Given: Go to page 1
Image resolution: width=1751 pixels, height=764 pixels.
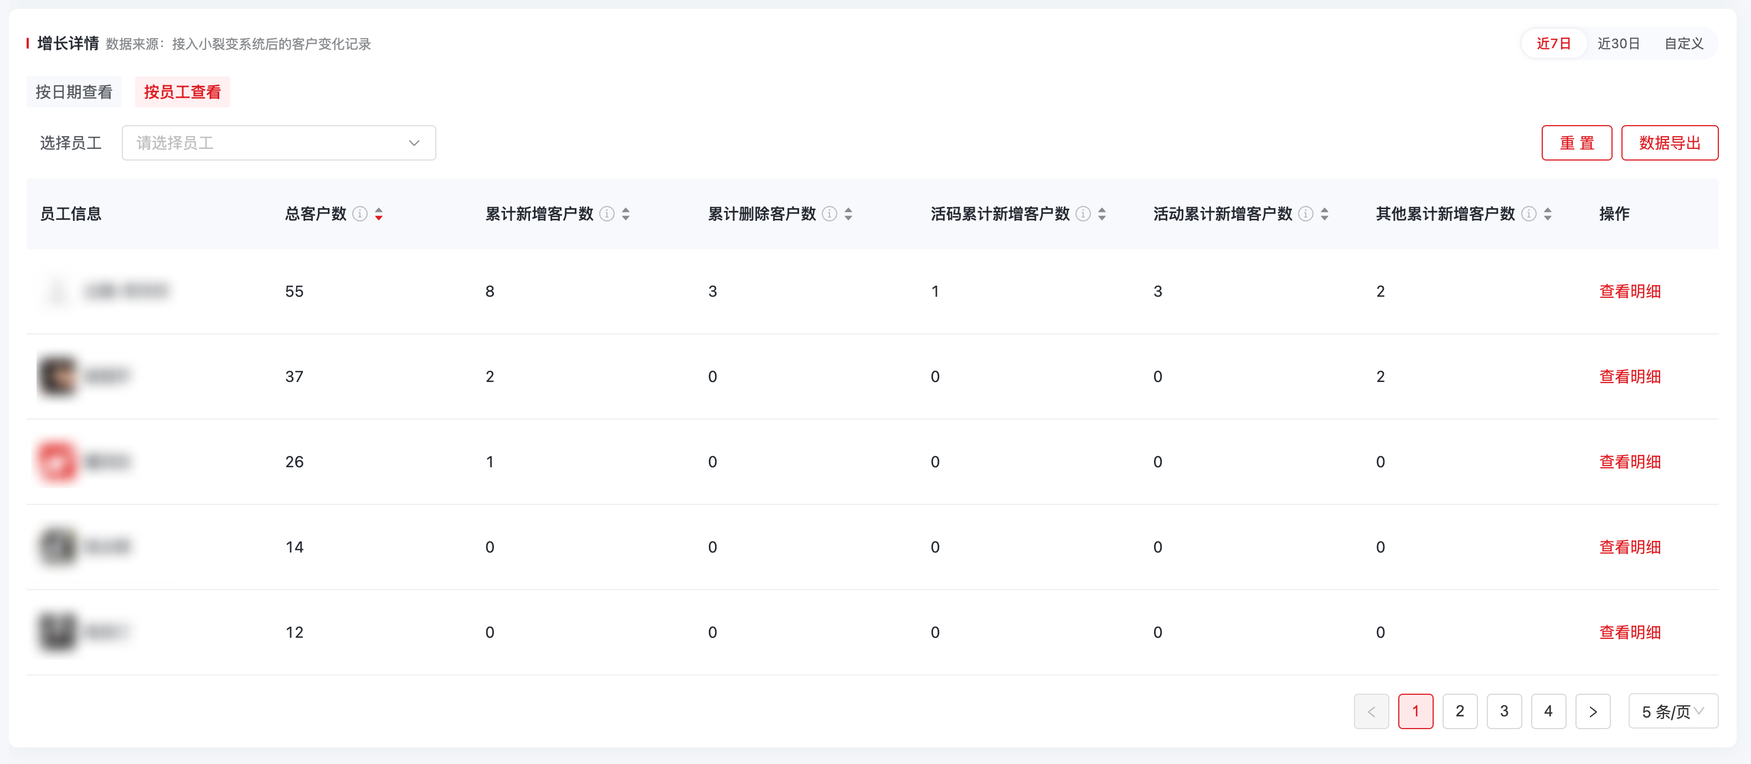Looking at the screenshot, I should click(1415, 711).
